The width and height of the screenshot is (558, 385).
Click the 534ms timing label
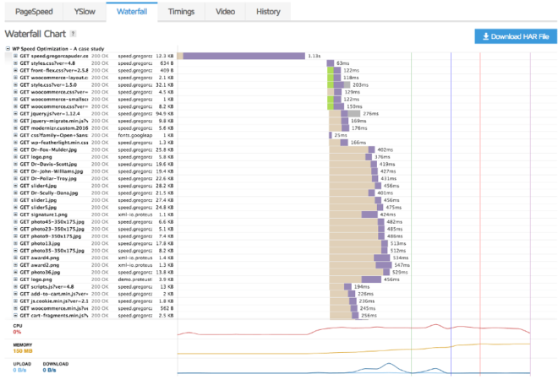[401, 258]
